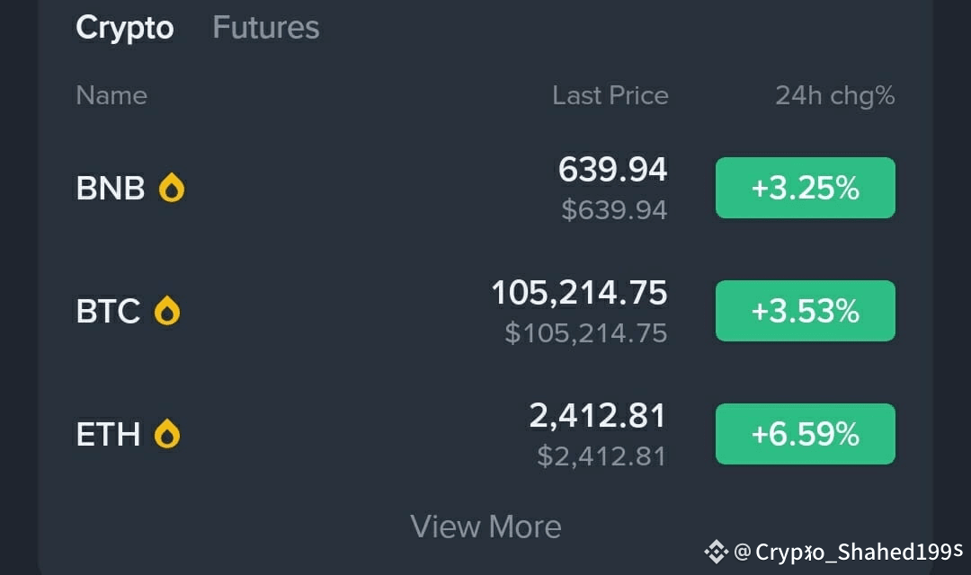Click the flame icon next to BTC
Image resolution: width=971 pixels, height=575 pixels.
(x=167, y=311)
